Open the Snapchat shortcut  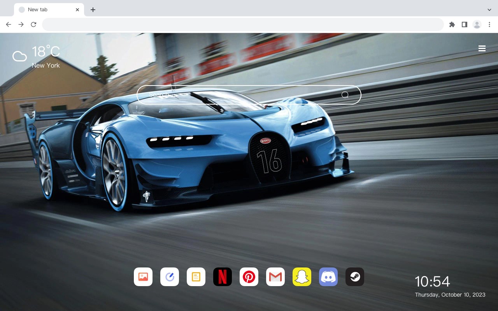pos(302,277)
